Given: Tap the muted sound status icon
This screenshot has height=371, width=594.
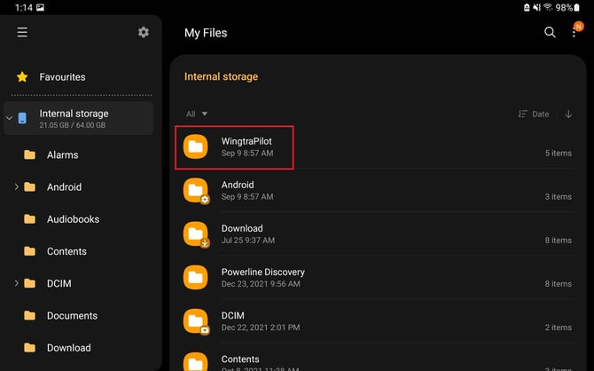Looking at the screenshot, I should [x=536, y=7].
